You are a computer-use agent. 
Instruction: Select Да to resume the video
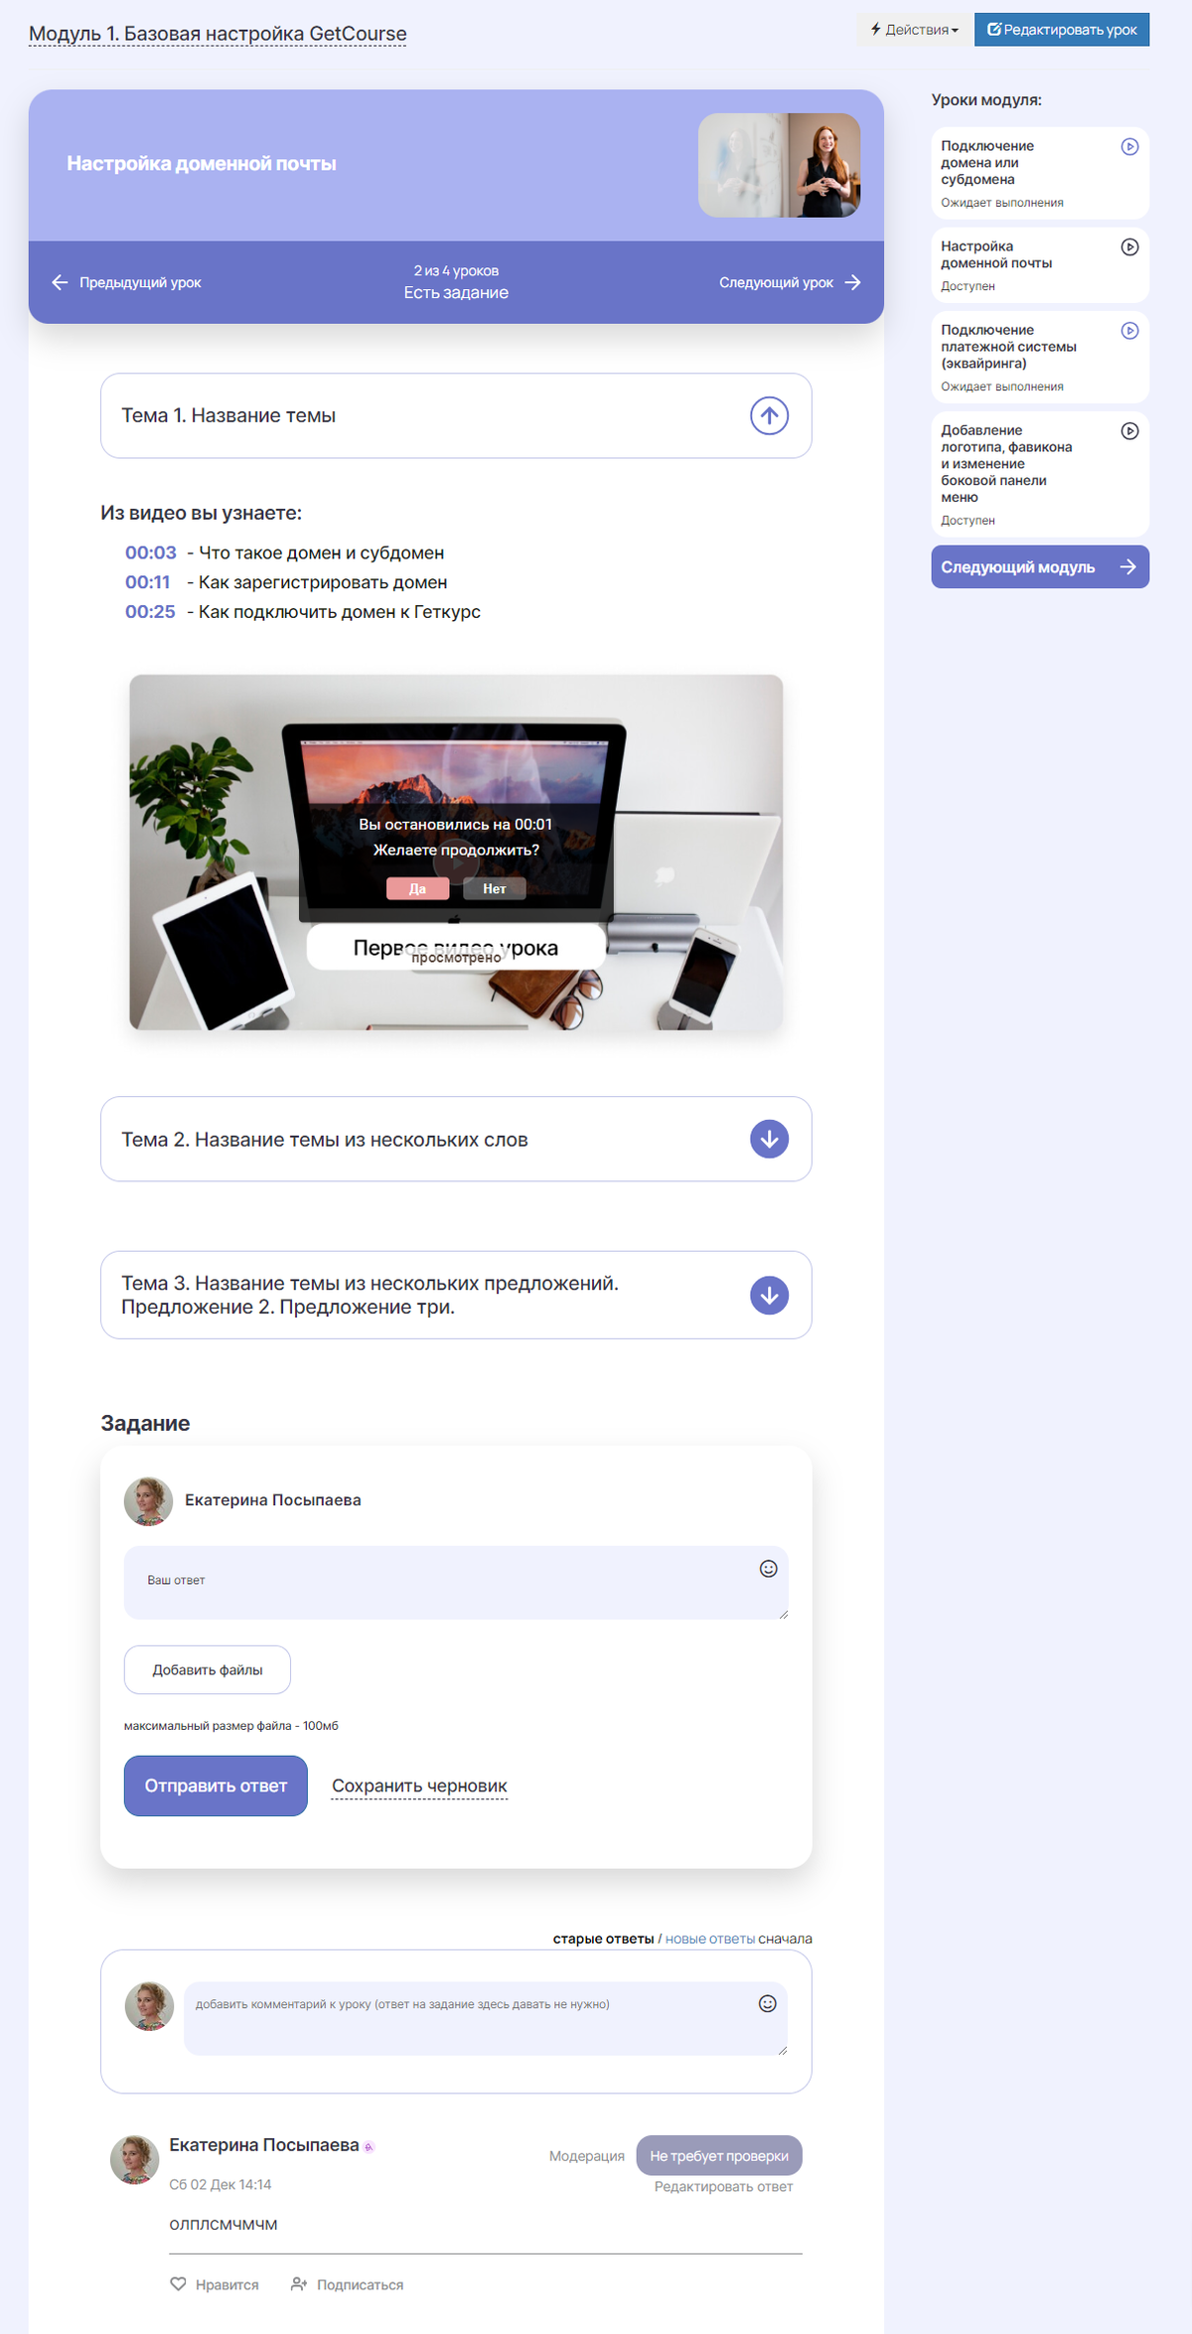pos(417,888)
